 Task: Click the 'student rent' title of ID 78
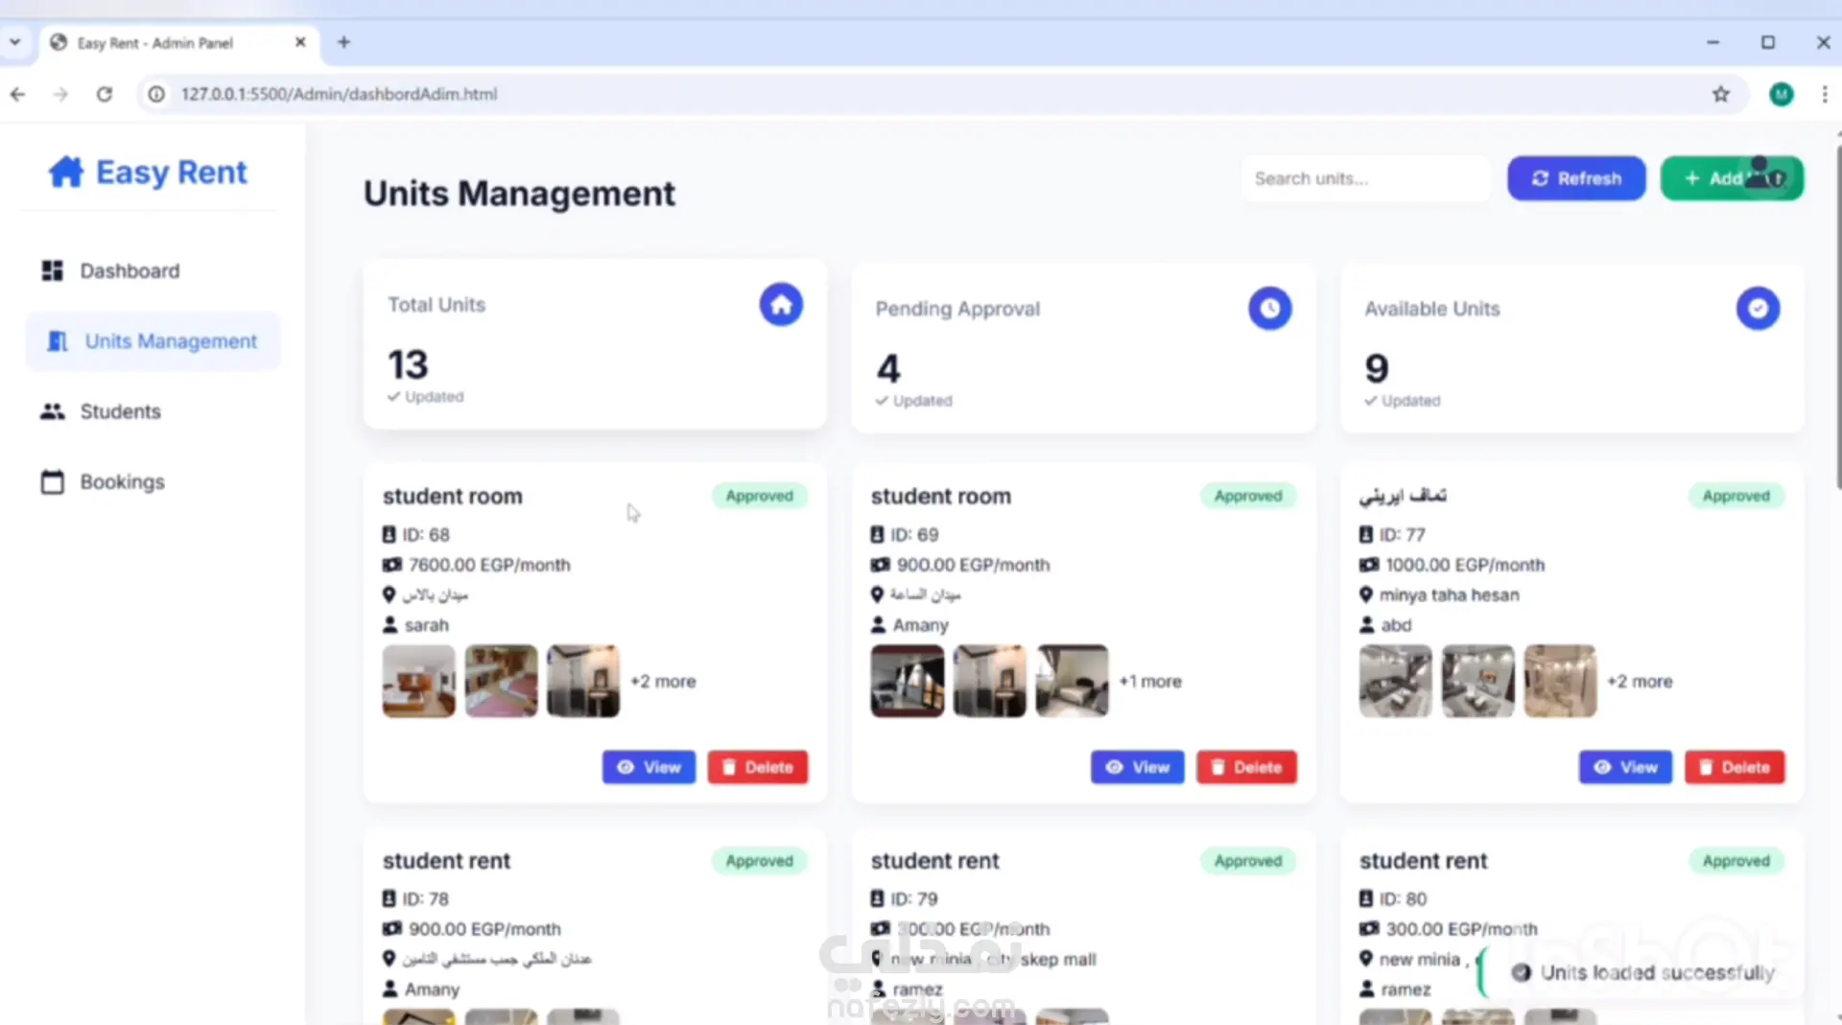pyautogui.click(x=446, y=861)
